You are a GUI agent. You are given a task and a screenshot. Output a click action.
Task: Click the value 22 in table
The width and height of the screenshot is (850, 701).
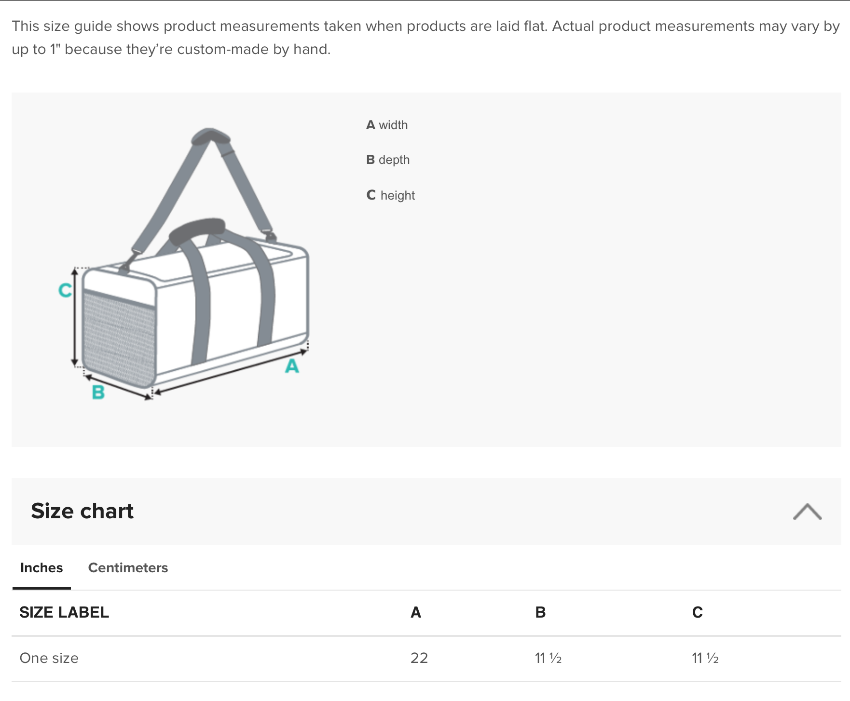pos(419,658)
